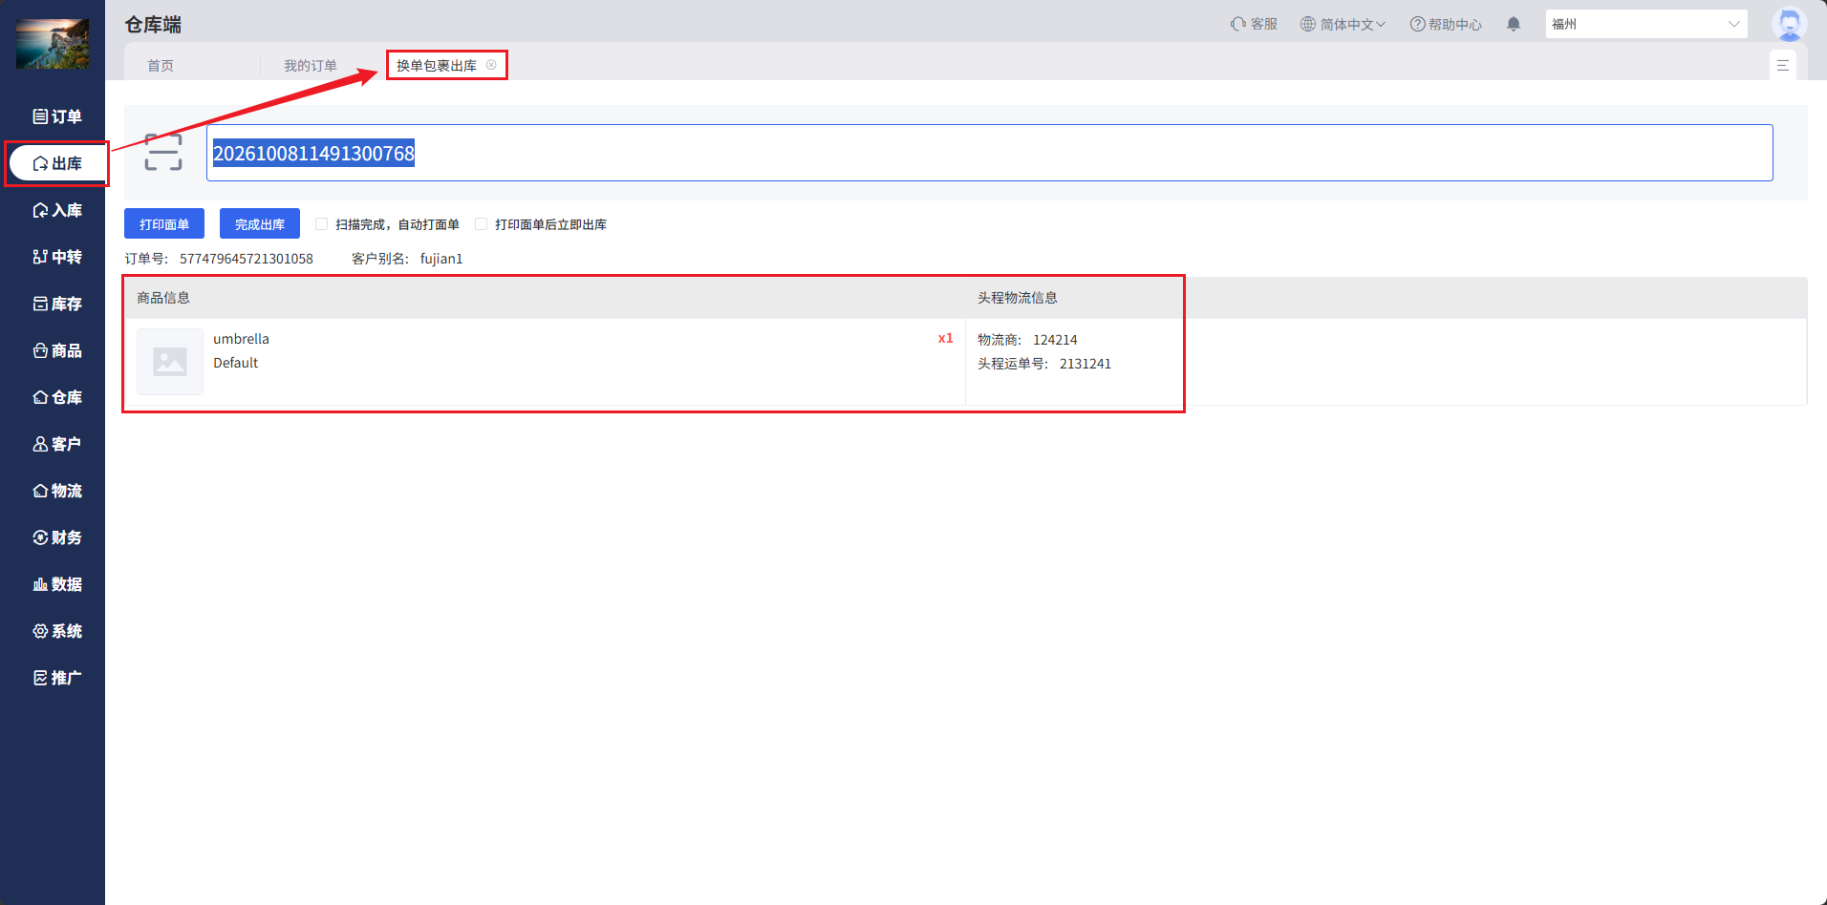This screenshot has width=1827, height=905.
Task: Open the 入库 (Inbound) sidebar menu
Action: point(57,210)
